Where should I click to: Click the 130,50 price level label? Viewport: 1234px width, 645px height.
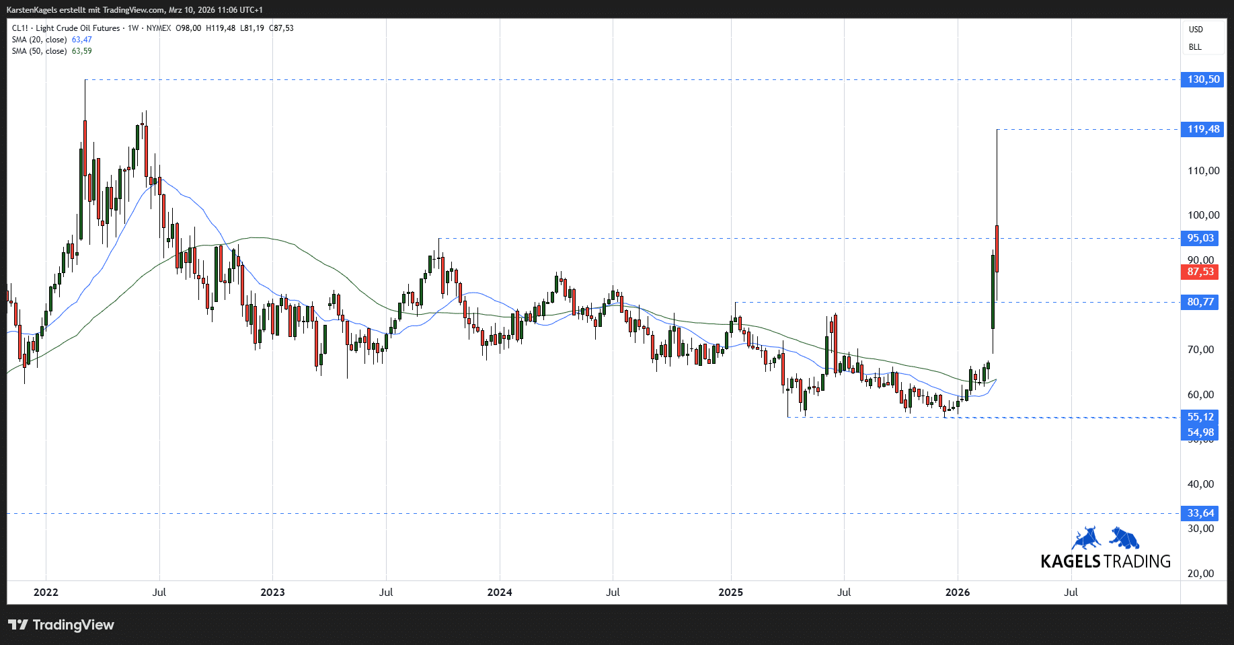click(x=1202, y=79)
